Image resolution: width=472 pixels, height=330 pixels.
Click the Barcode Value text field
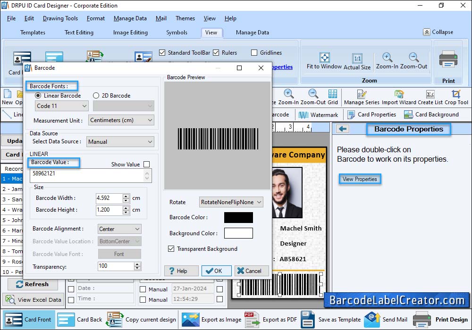tap(91, 176)
